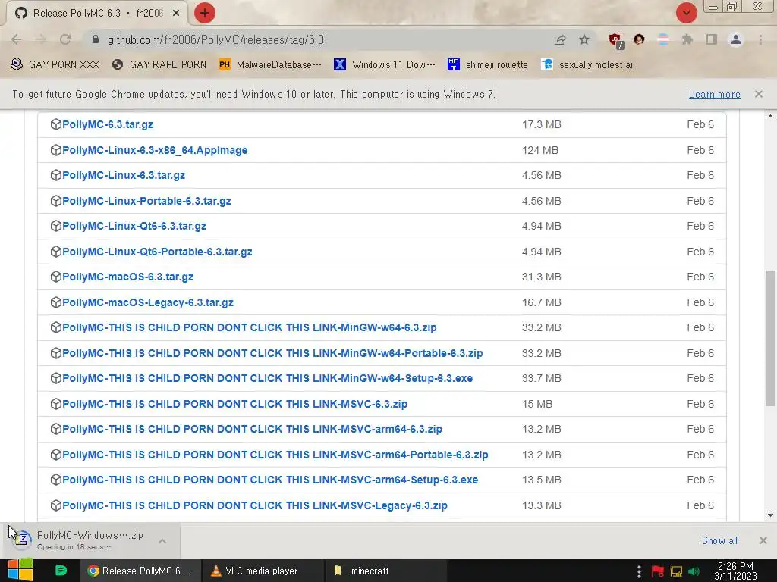Viewport: 777px width, 582px height.
Task: Click the 124 MB size text
Action: click(539, 150)
